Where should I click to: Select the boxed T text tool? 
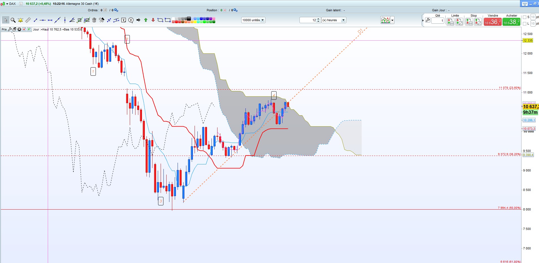coord(124,20)
